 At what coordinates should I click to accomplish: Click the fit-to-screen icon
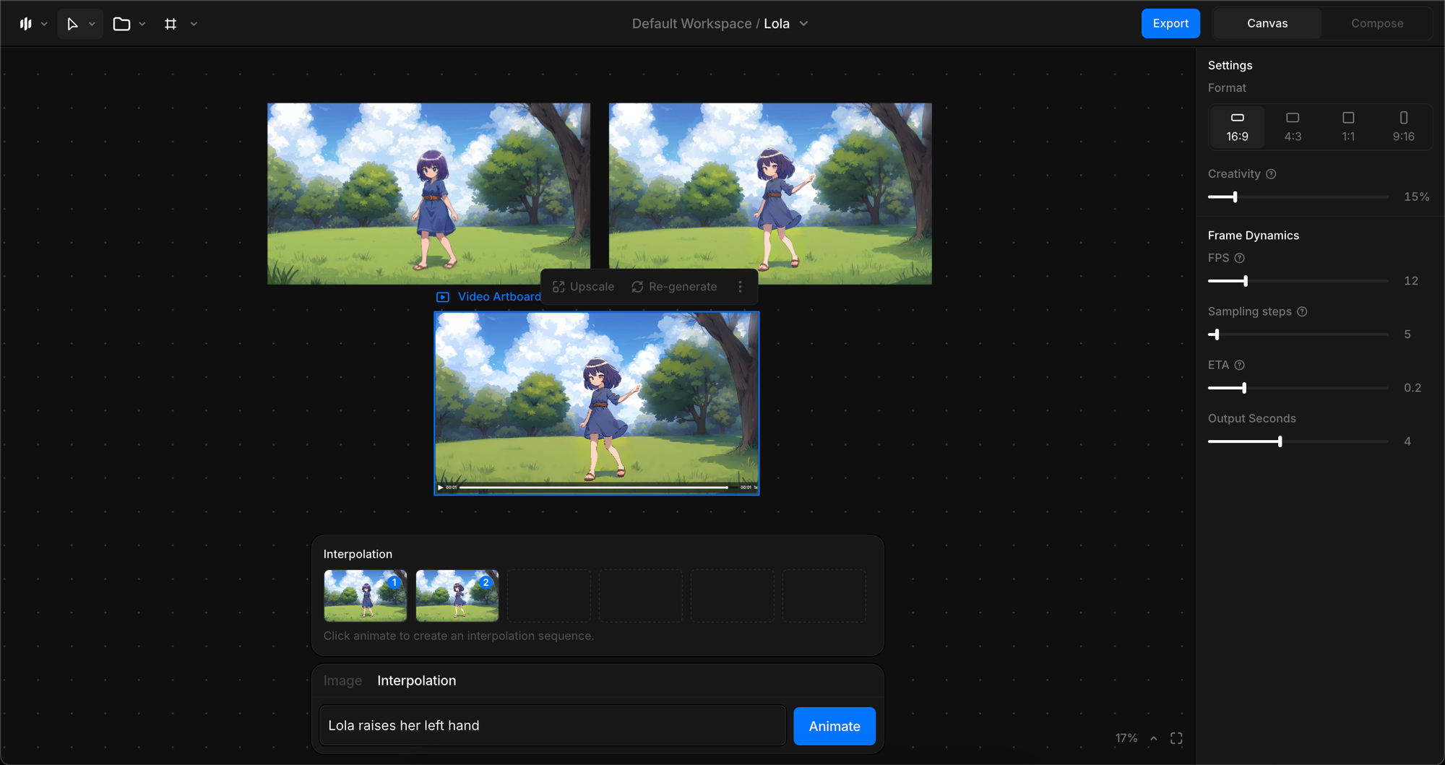coord(1176,738)
